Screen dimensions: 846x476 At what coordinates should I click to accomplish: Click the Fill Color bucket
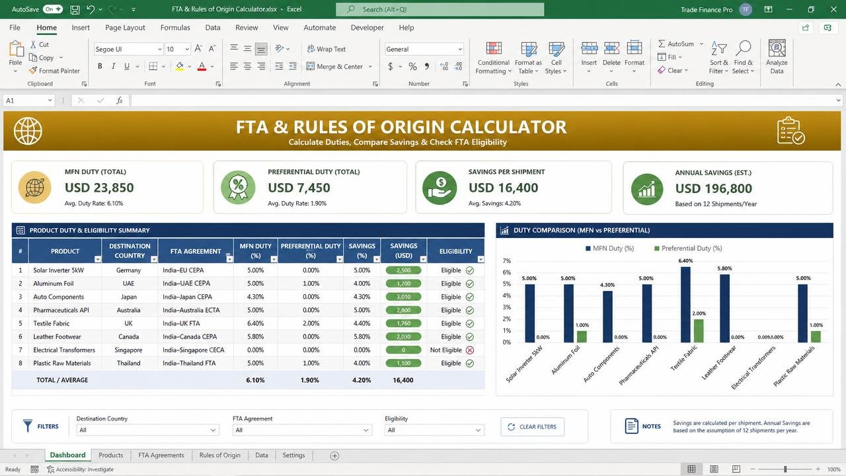179,66
